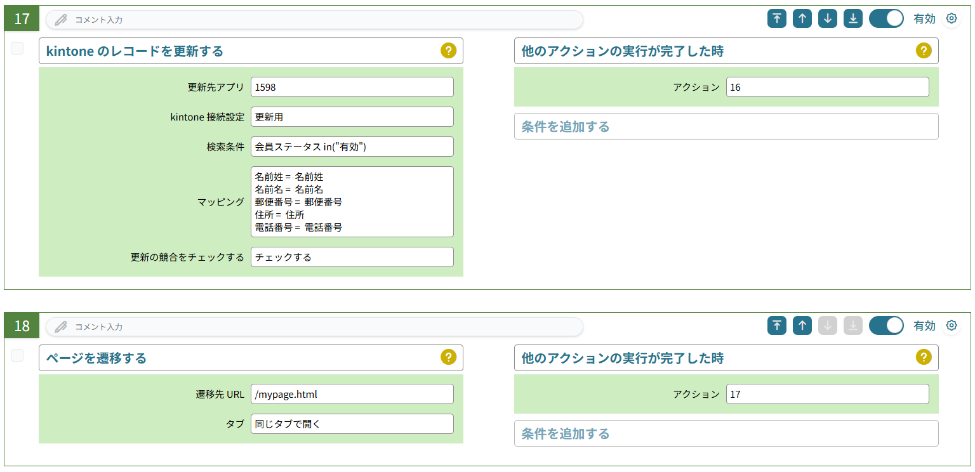Click the '遷移先 URL' label
The image size is (975, 472).
coord(220,394)
